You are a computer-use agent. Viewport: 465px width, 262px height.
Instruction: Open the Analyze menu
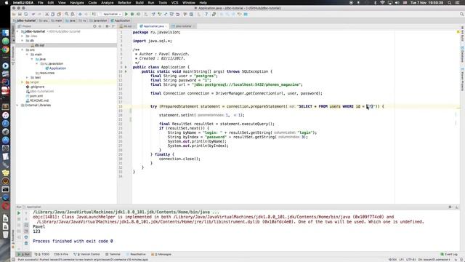pos(108,3)
